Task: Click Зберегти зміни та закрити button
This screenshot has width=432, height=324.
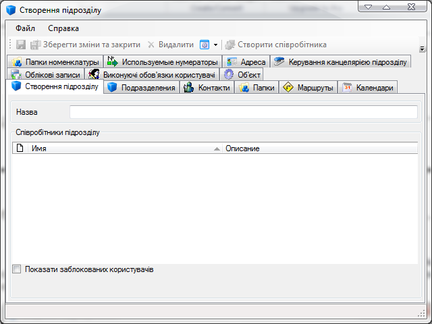Action: (x=85, y=45)
